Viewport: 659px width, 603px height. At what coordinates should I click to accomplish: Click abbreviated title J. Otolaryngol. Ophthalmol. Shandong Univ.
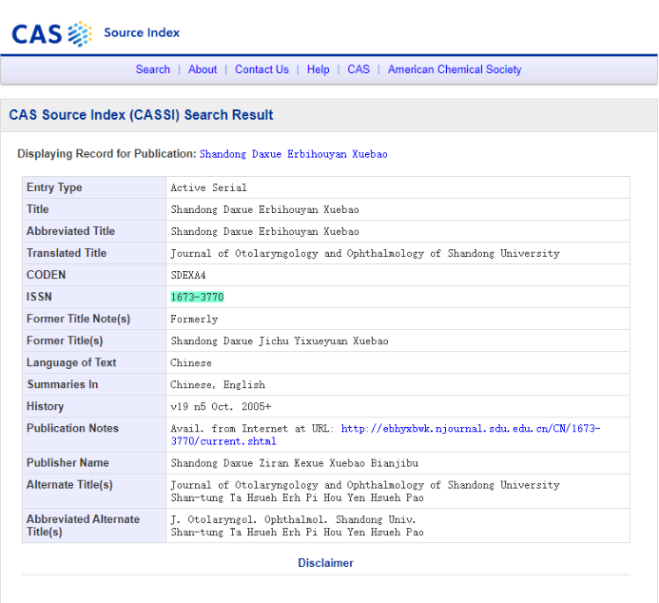293,520
